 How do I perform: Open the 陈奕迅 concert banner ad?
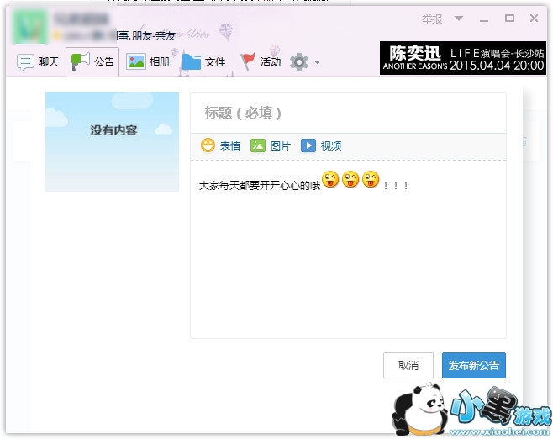463,58
